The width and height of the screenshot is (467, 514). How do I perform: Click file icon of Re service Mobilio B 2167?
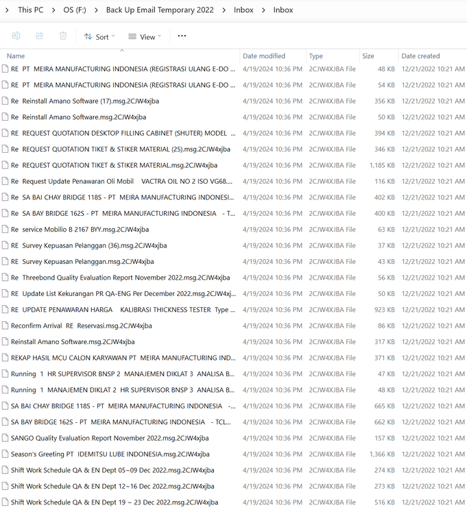point(5,230)
